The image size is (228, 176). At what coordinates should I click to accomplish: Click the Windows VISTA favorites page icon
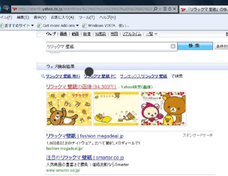[85, 26]
